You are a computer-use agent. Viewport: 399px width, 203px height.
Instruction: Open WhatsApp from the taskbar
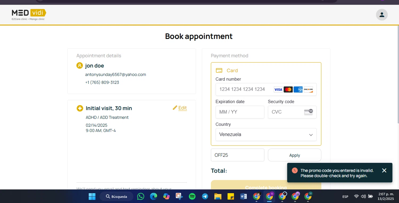(x=141, y=196)
